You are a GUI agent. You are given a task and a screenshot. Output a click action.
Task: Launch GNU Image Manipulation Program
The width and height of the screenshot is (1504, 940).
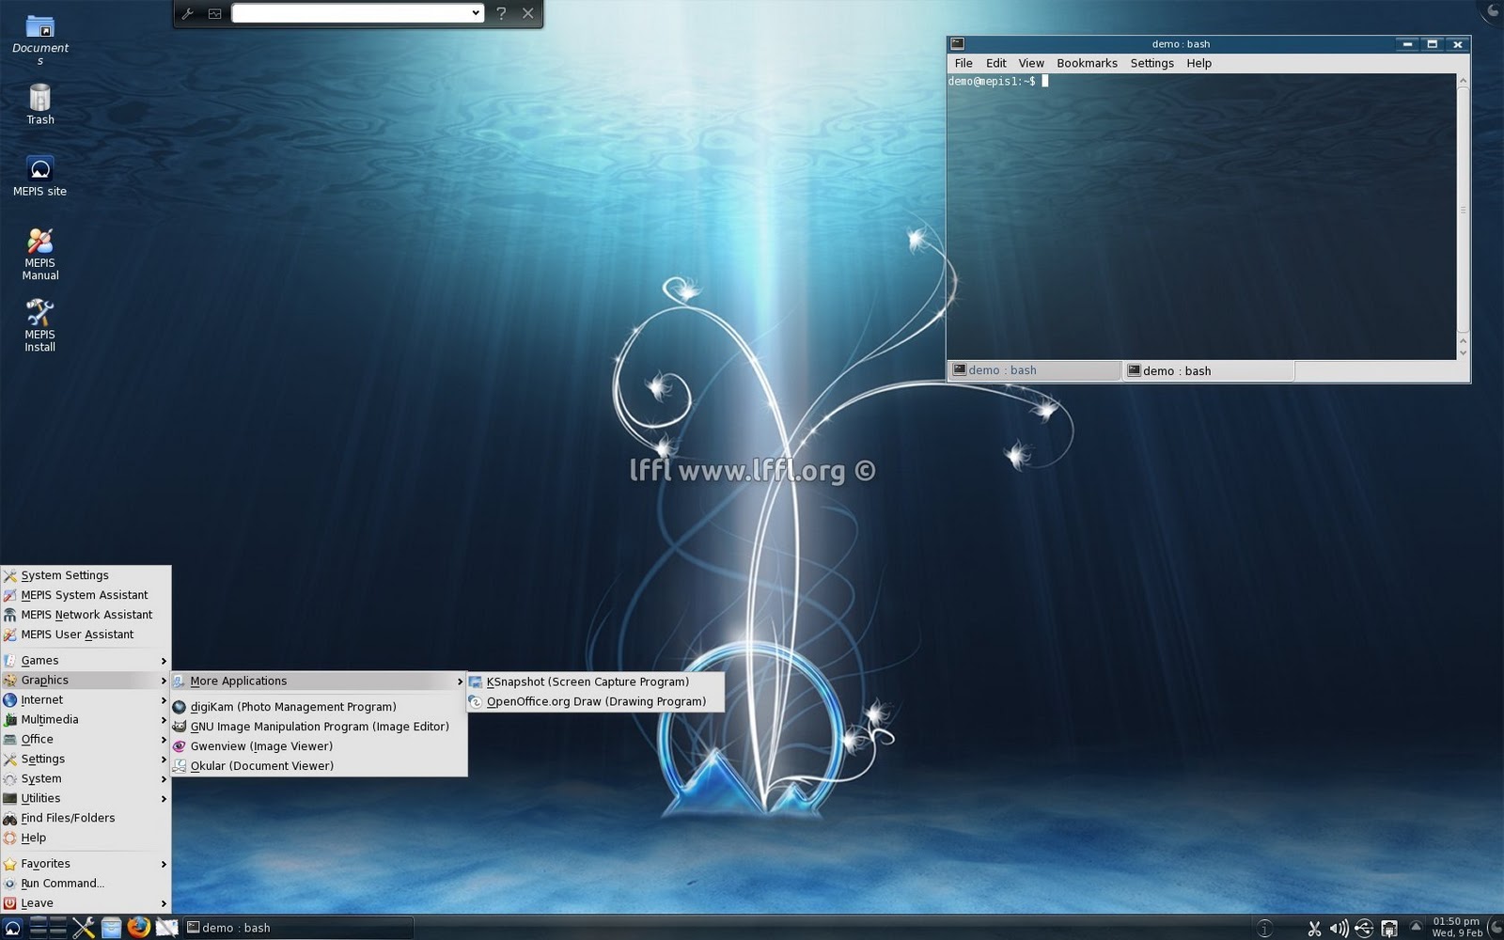coord(319,727)
